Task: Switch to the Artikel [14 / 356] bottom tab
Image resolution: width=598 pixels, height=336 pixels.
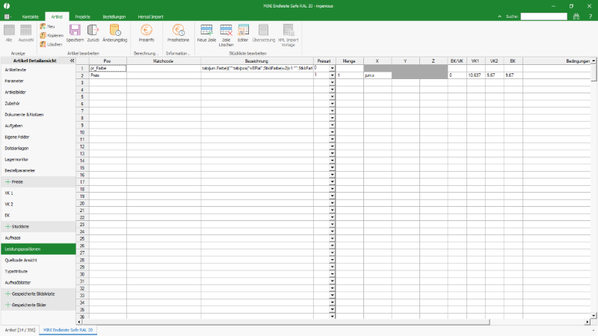Action: pyautogui.click(x=19, y=329)
